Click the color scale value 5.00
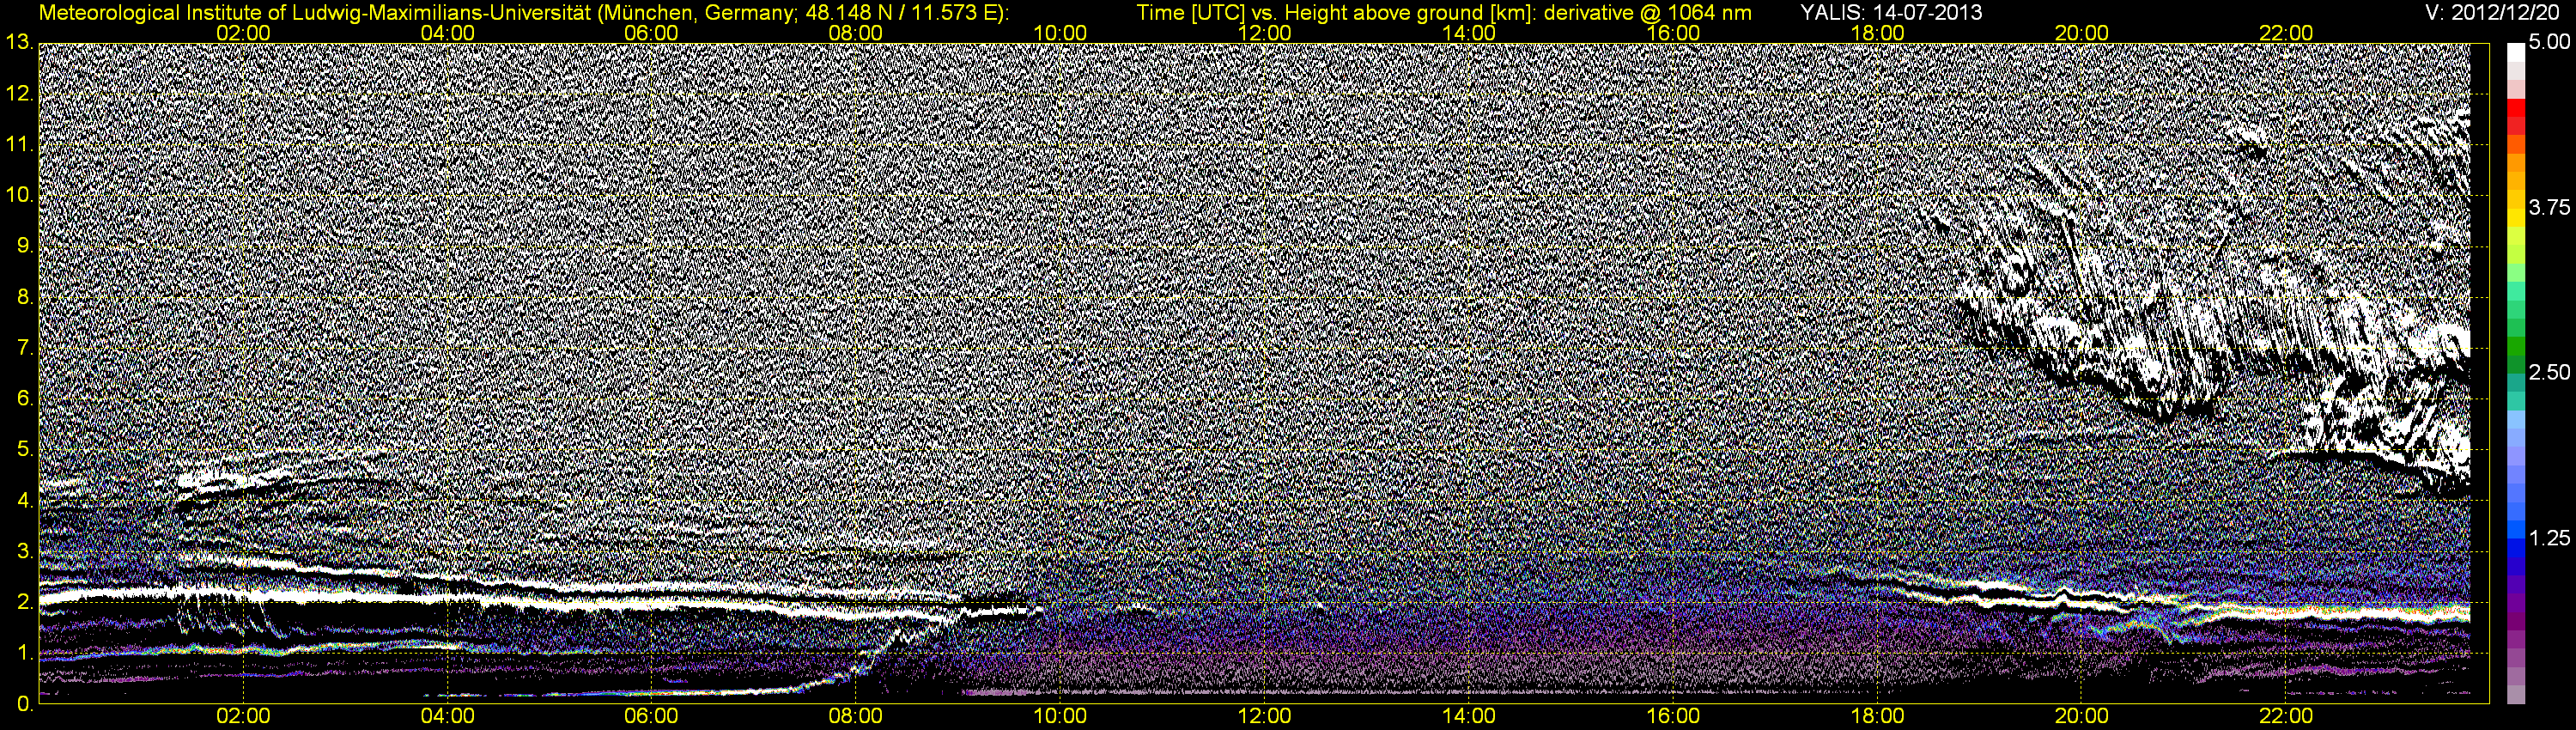The image size is (2576, 730). (x=2549, y=42)
